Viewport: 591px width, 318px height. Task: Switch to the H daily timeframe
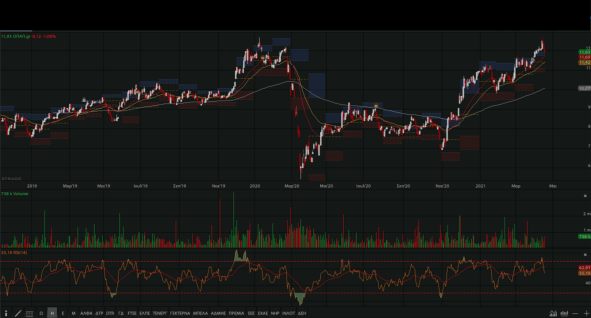tap(52, 313)
